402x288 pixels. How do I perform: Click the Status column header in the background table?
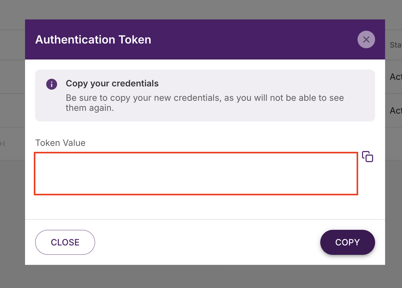[395, 45]
